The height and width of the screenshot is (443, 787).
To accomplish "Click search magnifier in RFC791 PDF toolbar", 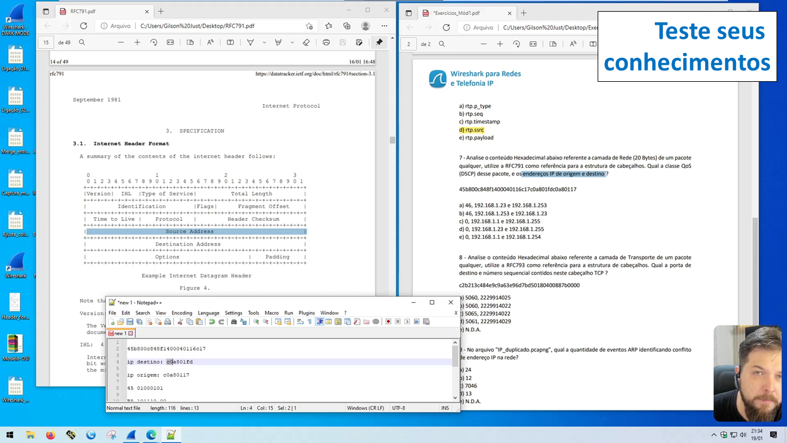I will click(82, 42).
